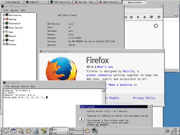Image resolution: width=180 pixels, height=135 pixels.
Task: Open the Mozilla link in About dialog
Action: tap(129, 71)
